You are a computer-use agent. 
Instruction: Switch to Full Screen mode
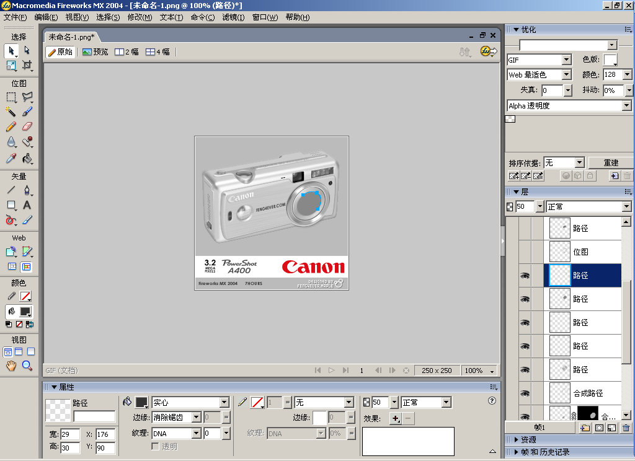click(31, 352)
